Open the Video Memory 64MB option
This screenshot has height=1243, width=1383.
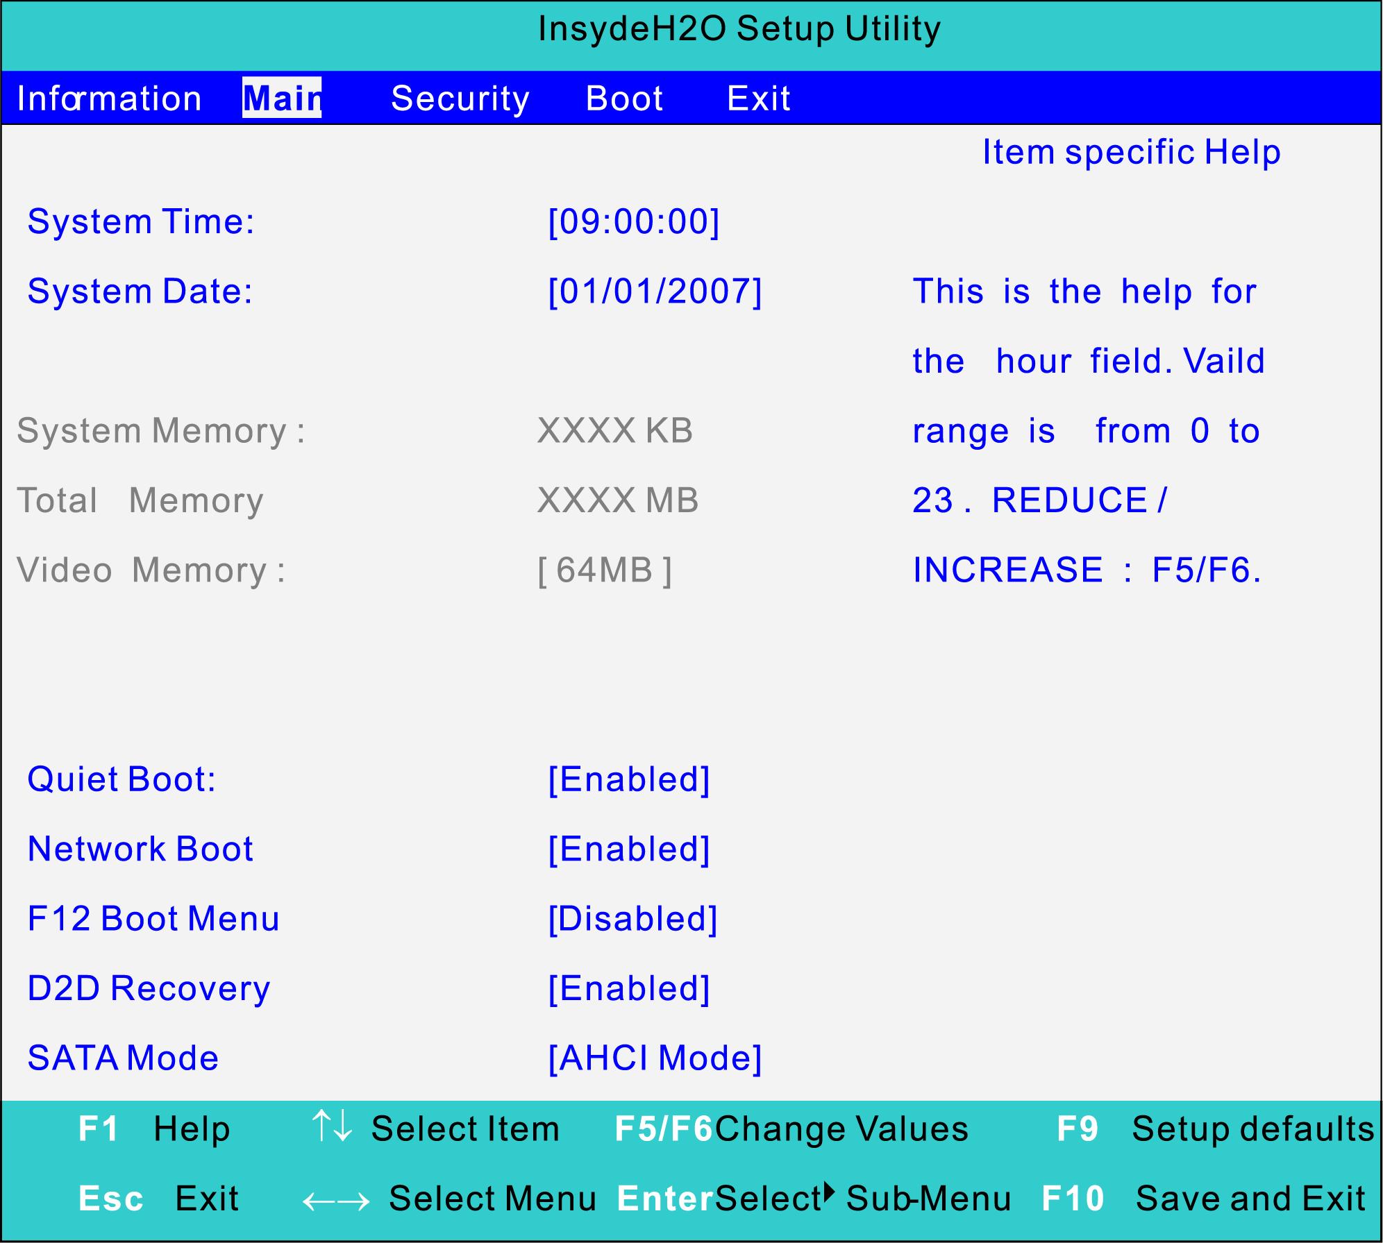(x=604, y=570)
